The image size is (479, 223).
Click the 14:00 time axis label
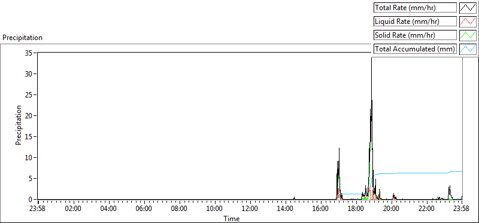click(285, 209)
